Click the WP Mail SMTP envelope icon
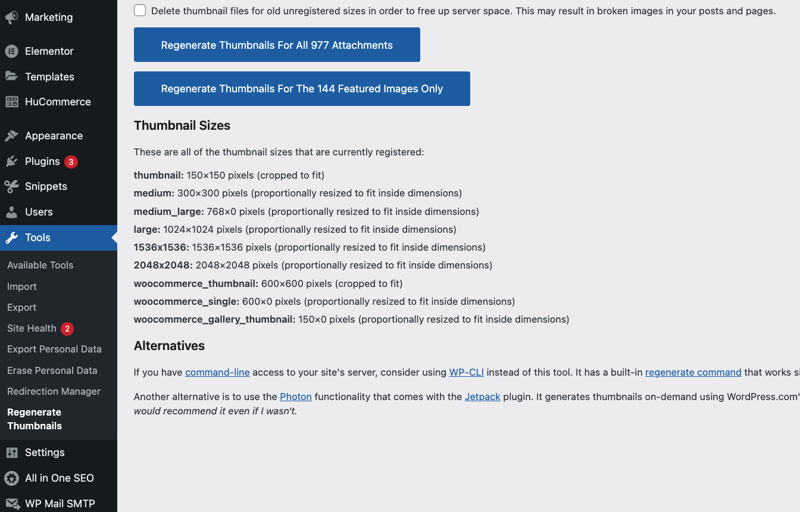Screen dimensions: 800x512 pos(12,504)
